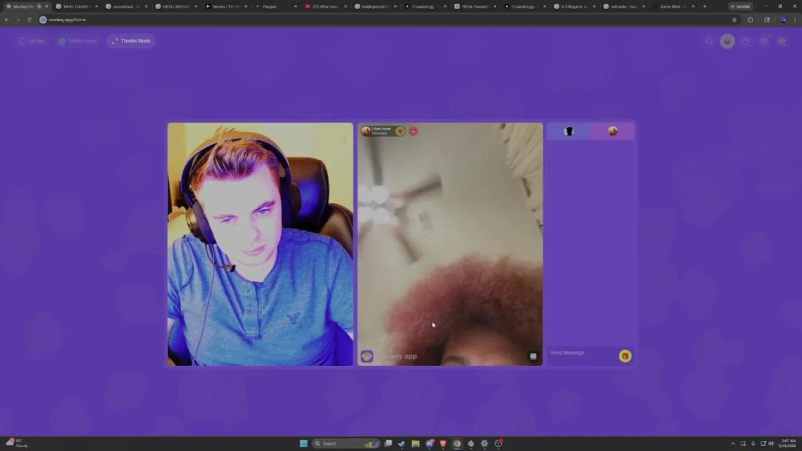Send a gift using the yellow gift icon
This screenshot has height=451, width=802.
pos(625,356)
